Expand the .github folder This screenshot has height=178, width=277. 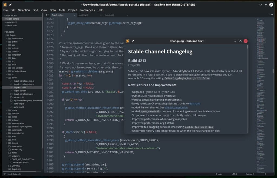pos(7,42)
